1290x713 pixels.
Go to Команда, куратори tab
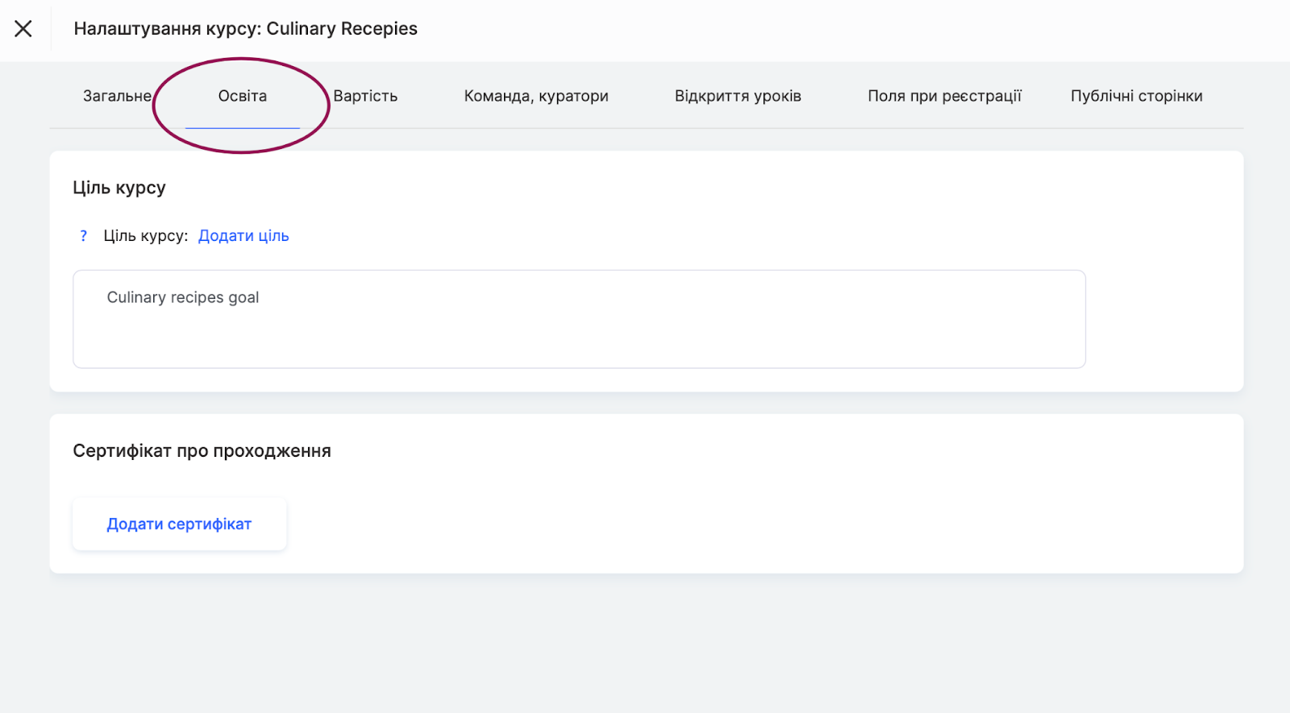536,96
